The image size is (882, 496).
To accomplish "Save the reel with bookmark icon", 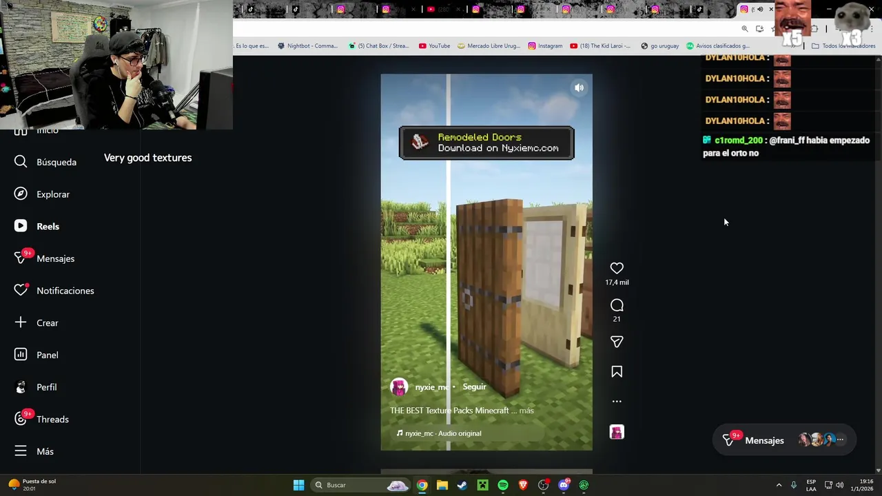I will pyautogui.click(x=617, y=372).
